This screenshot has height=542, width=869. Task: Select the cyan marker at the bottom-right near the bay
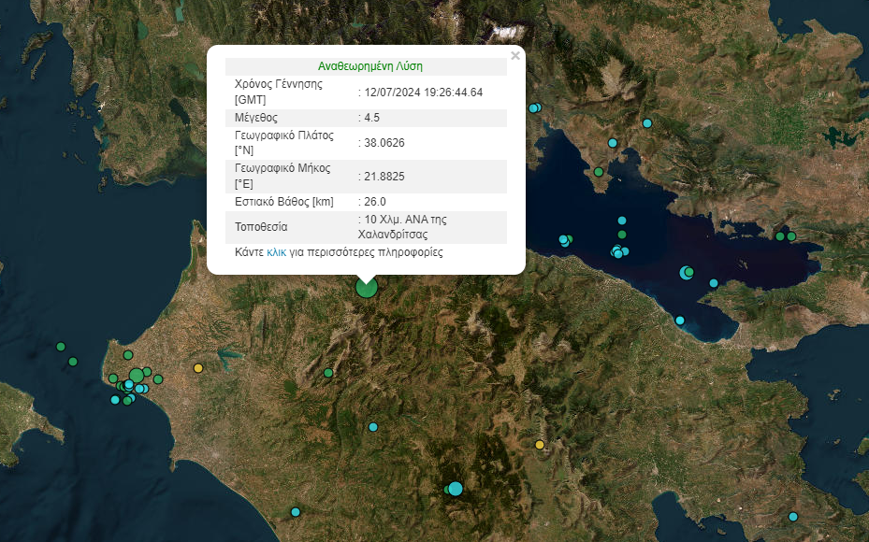[793, 517]
